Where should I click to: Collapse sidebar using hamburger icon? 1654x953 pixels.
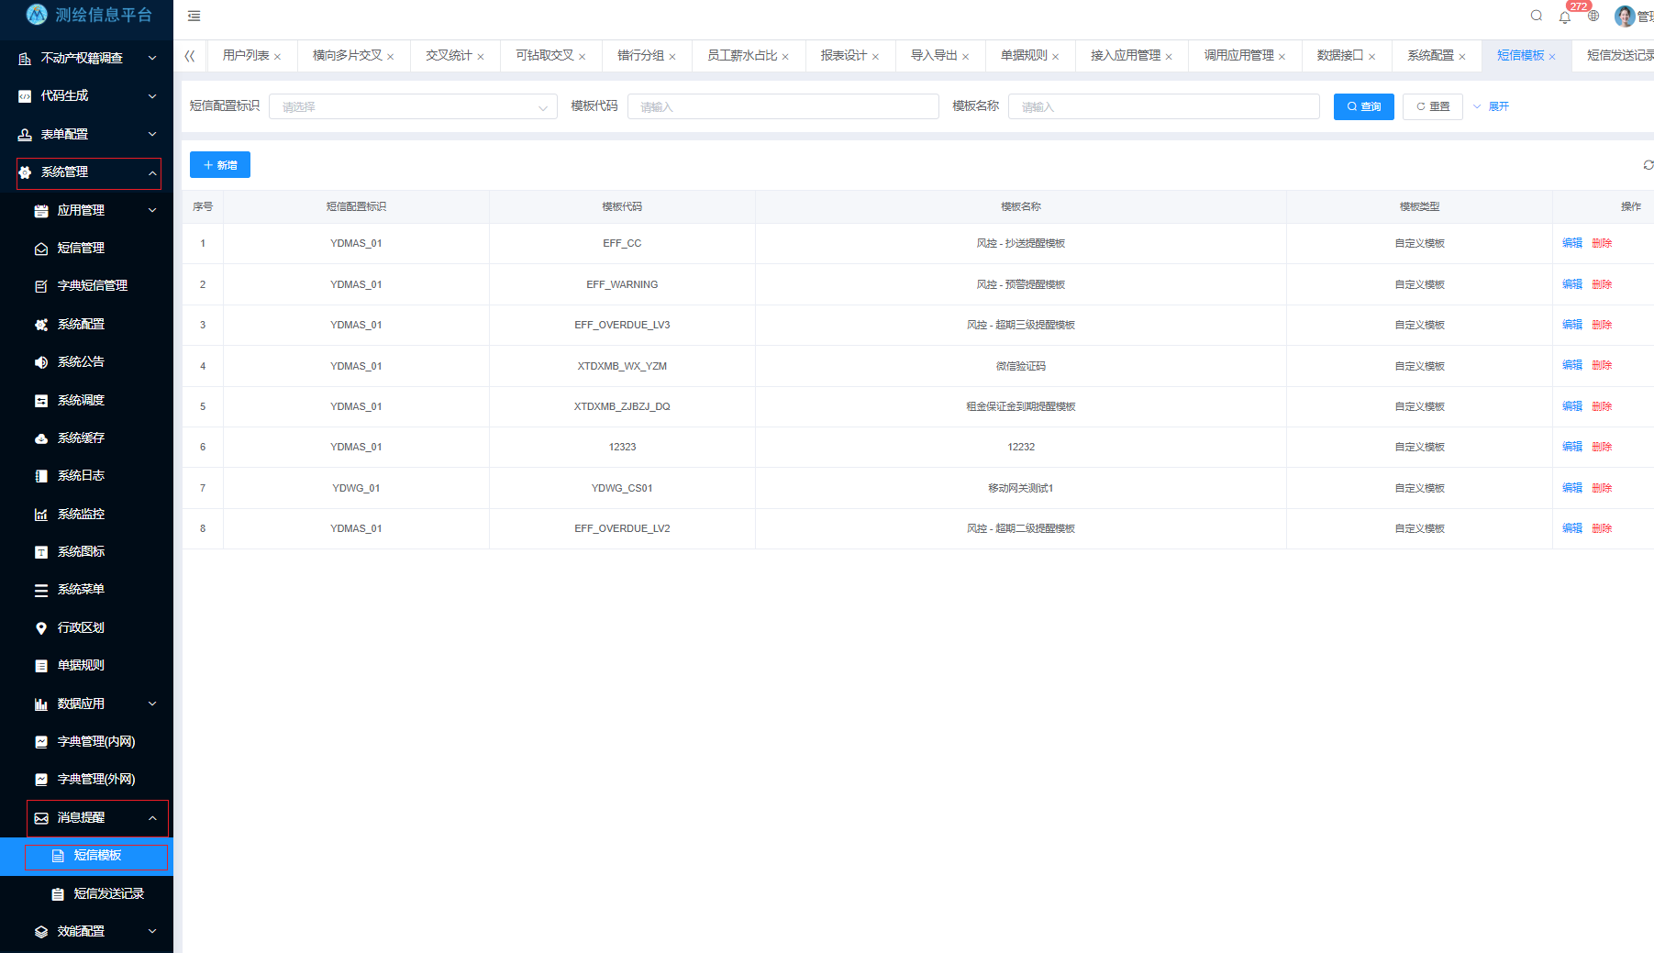194,16
